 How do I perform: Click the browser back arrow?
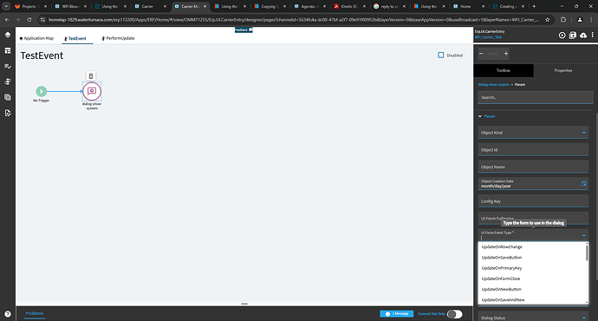pyautogui.click(x=7, y=19)
